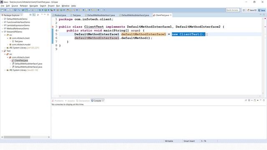Image resolution: width=267 pixels, height=150 pixels.
Task: Open the Project menu
Action: 51,6
